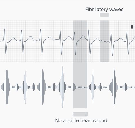Click the heart sound burst right after shaded band
The width and height of the screenshot is (135, 128).
pyautogui.click(x=93, y=87)
